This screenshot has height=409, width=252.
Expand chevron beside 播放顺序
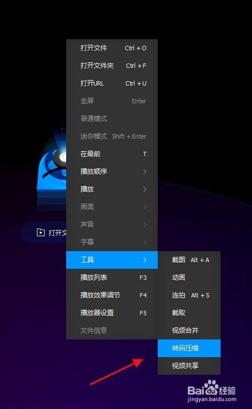pos(145,172)
